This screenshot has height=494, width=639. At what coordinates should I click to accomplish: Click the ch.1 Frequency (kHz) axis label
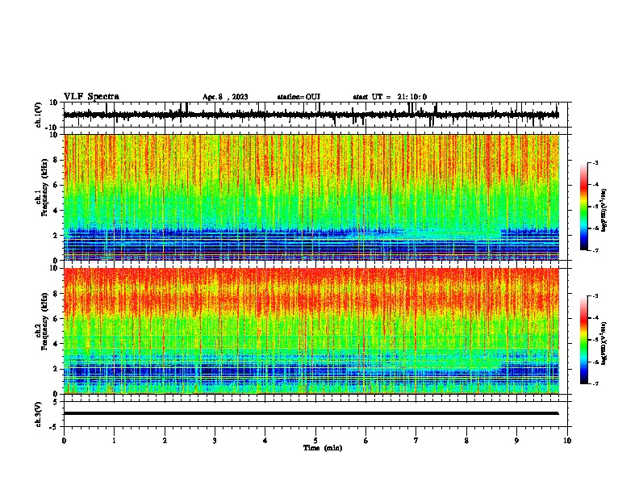(44, 188)
